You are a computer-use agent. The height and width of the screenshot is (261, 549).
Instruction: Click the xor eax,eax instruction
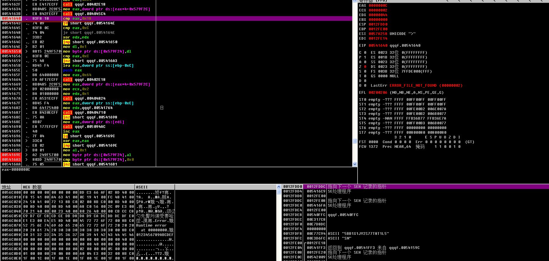point(76,141)
